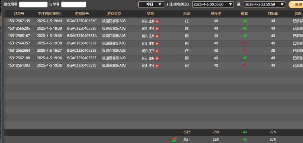303x143 pixels.
Task: Click result text 闲3 庄6
Action: point(148,58)
